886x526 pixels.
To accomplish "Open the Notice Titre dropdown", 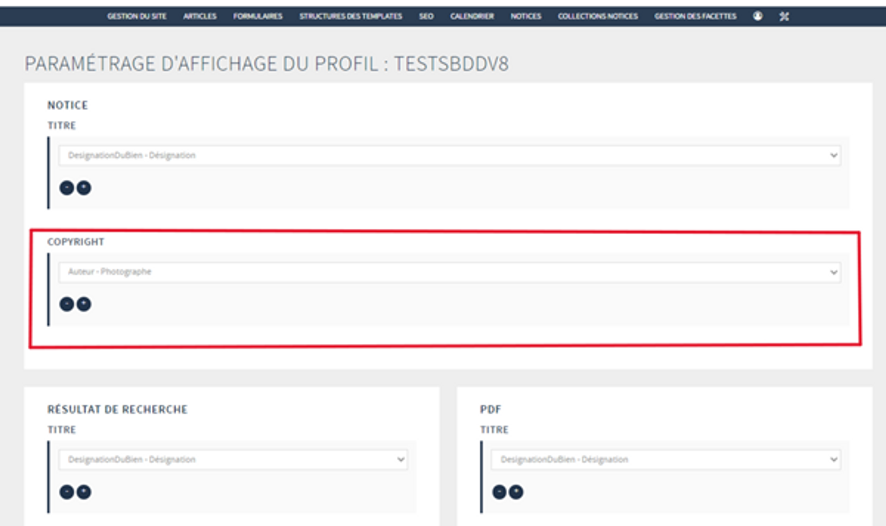I will click(450, 155).
